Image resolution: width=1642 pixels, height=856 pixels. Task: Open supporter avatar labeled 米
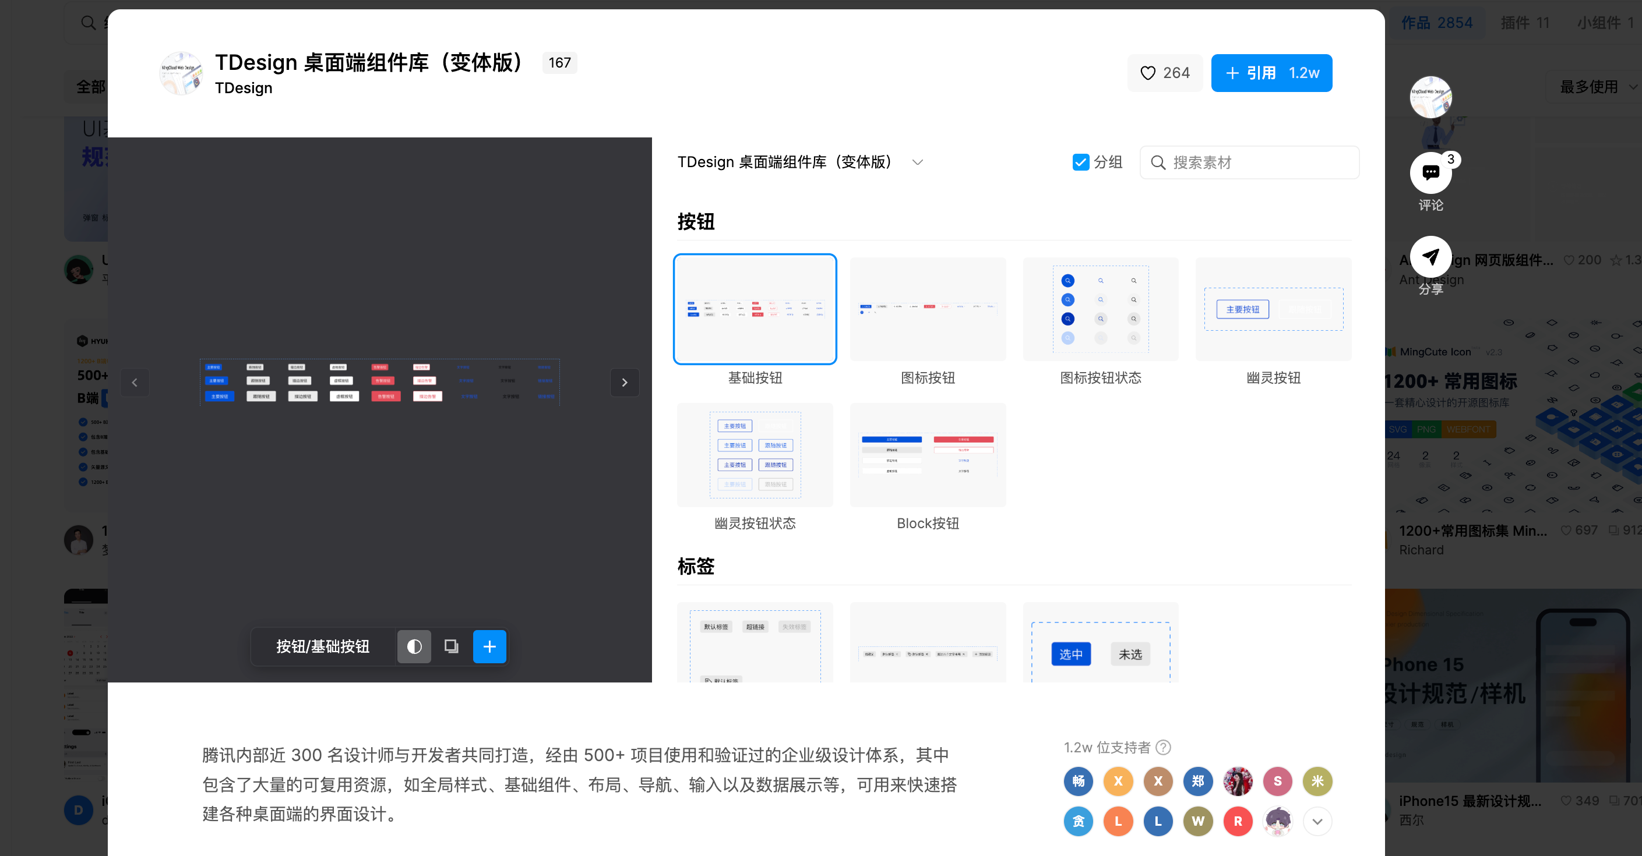point(1317,781)
